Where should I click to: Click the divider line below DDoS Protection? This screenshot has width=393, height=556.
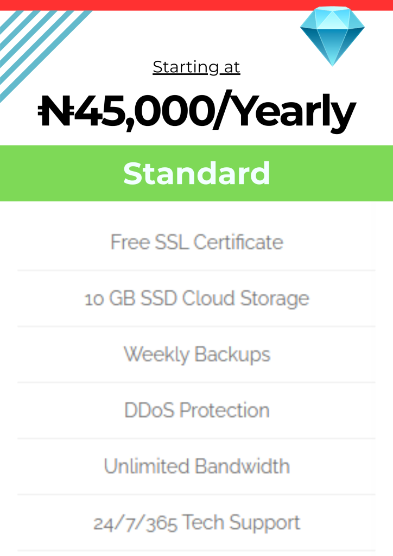[196, 439]
